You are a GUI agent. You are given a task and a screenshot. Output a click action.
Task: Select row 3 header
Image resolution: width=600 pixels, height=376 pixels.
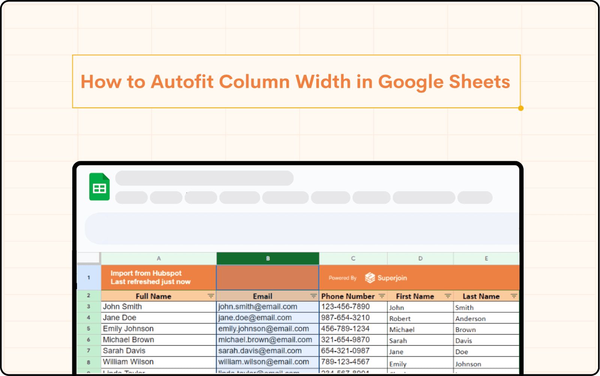tap(88, 307)
